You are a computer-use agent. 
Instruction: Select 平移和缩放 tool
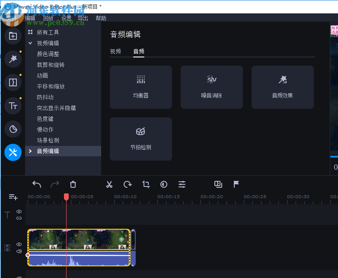point(51,86)
